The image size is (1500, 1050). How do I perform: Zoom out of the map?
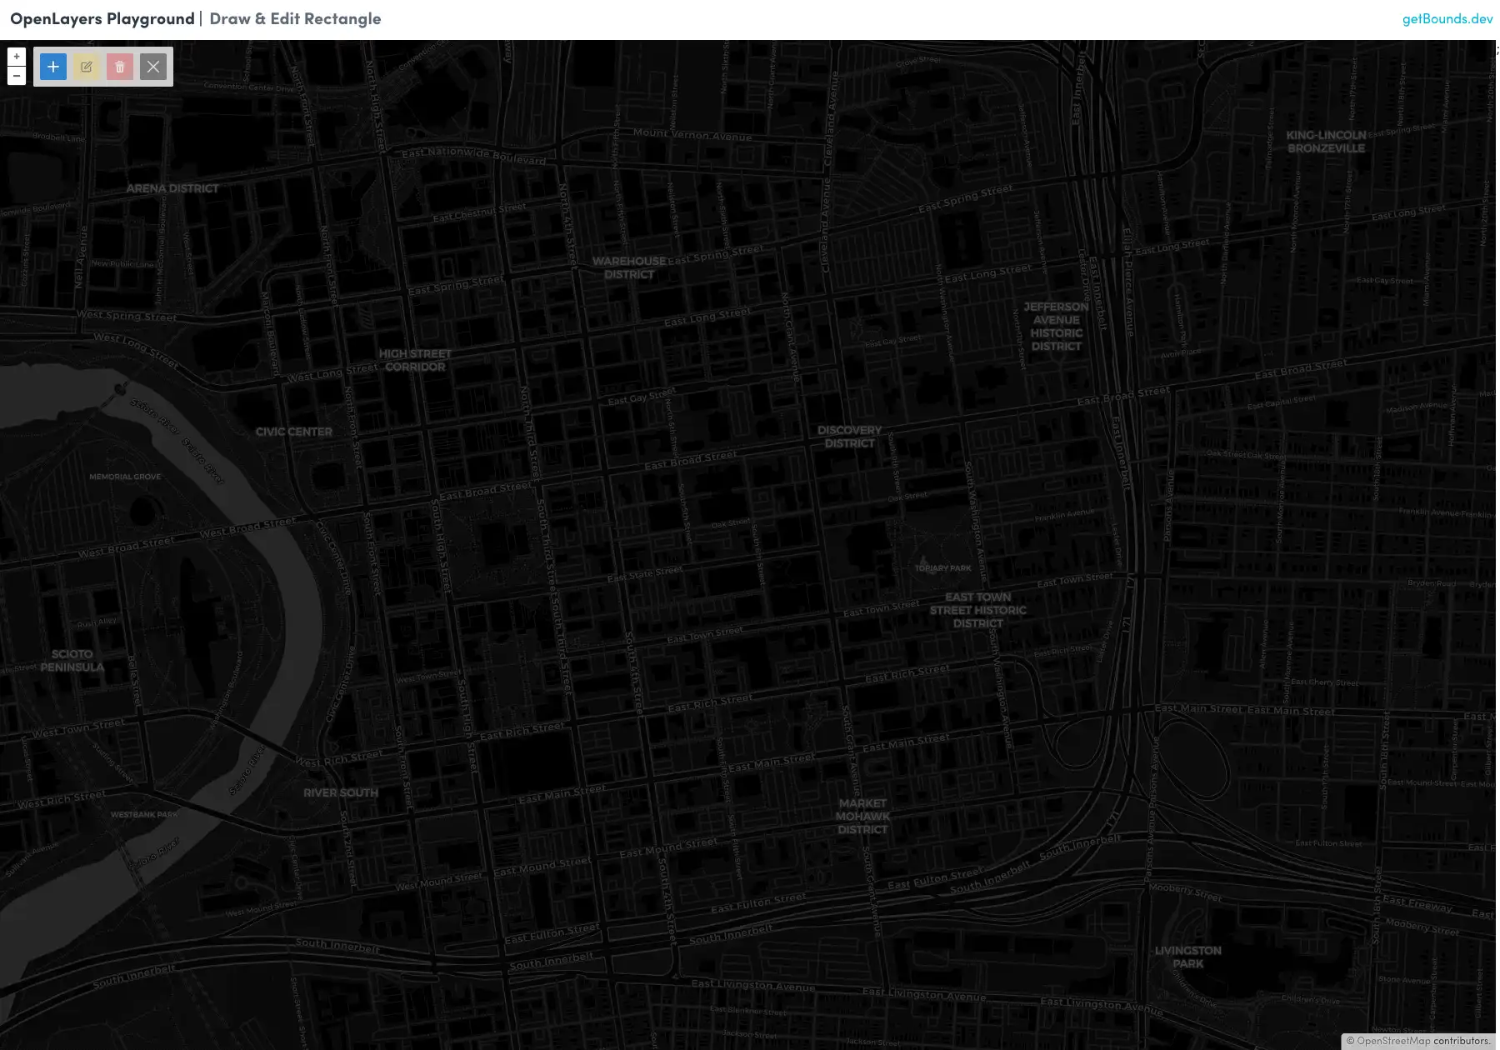(17, 76)
